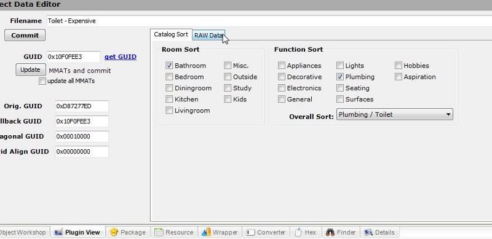This screenshot has width=492, height=239.
Task: Check the Seating function sort
Action: (340, 88)
